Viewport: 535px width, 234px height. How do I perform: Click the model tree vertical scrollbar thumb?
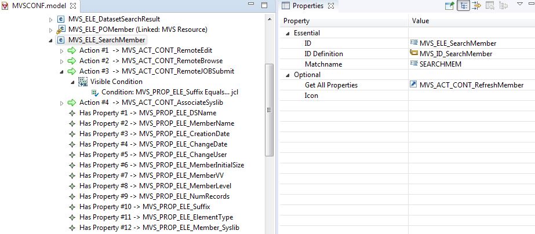coord(269,110)
